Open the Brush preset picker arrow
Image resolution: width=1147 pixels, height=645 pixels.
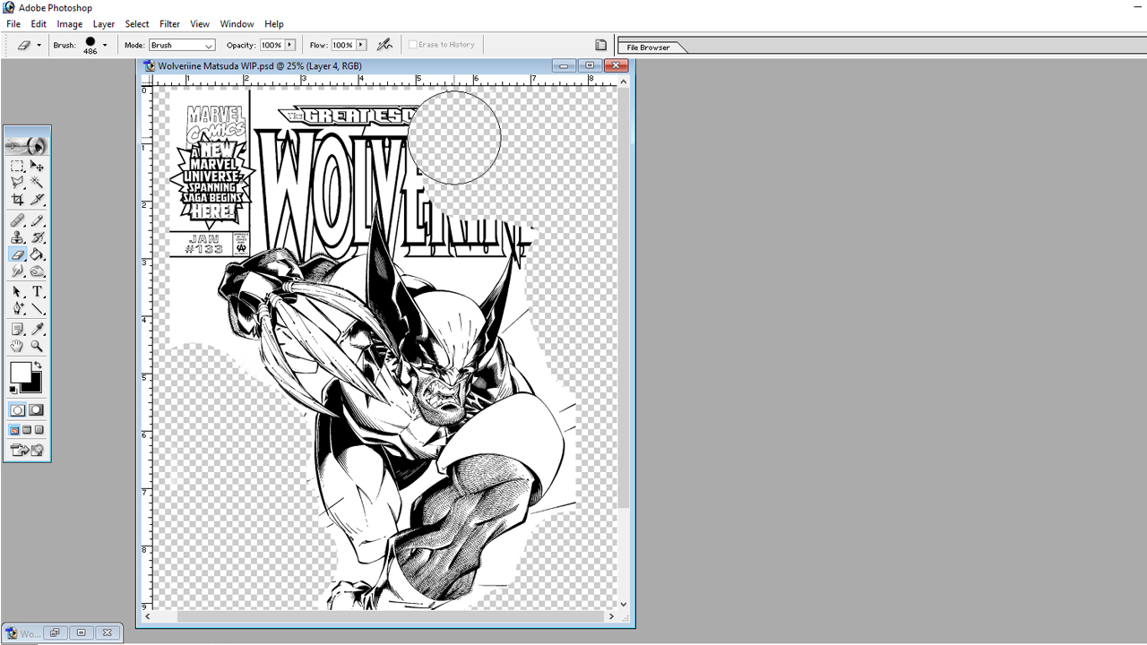tap(105, 45)
